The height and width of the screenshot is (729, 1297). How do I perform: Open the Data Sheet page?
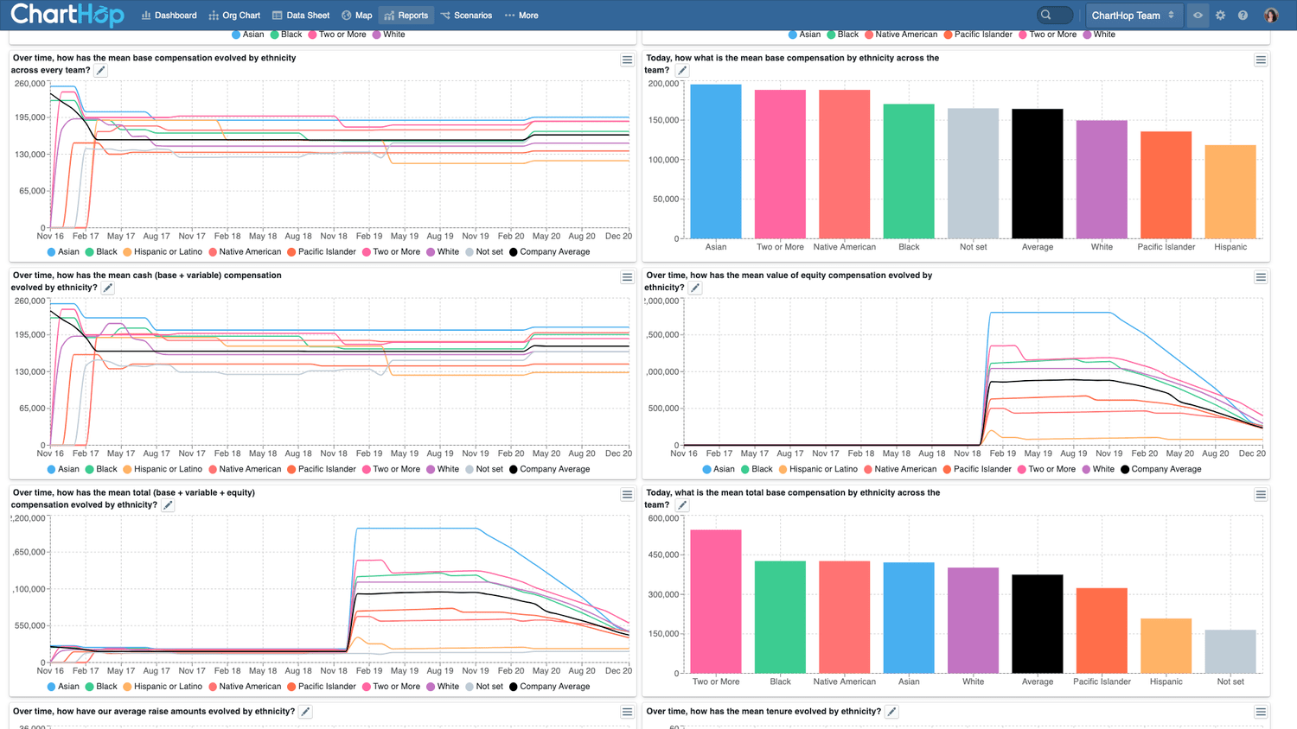tap(301, 16)
